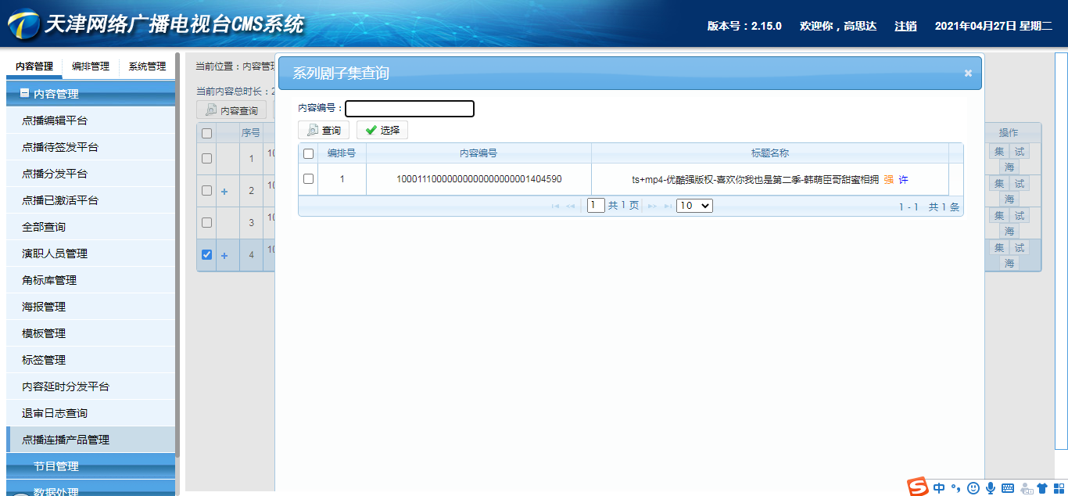Click the 试 button in first background row
The height and width of the screenshot is (496, 1068).
click(1020, 152)
